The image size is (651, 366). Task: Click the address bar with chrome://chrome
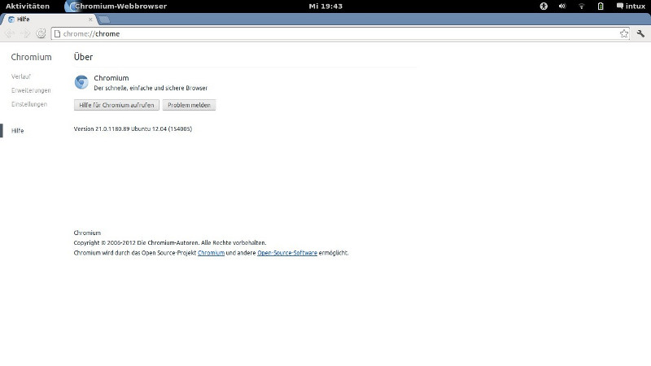[340, 33]
